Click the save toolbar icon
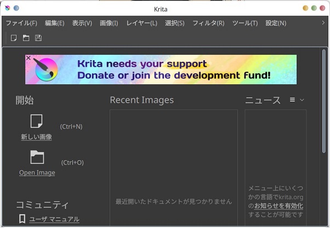The image size is (330, 228). [x=38, y=38]
